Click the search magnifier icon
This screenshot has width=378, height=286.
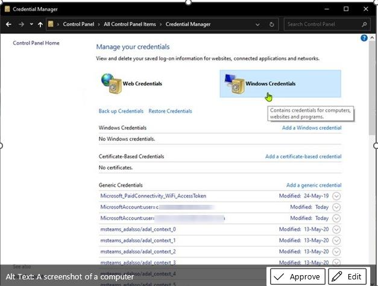click(x=364, y=24)
